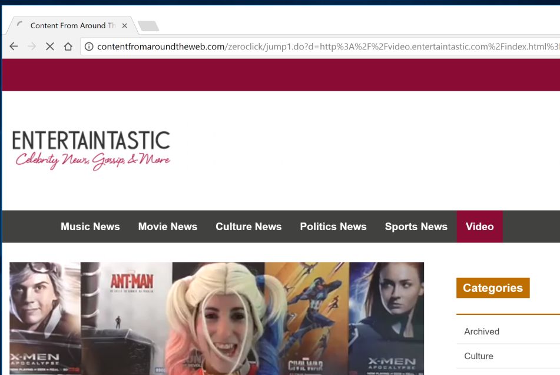Viewport: 560px width, 375px height.
Task: Click inside the browser address bar
Action: coord(294,45)
